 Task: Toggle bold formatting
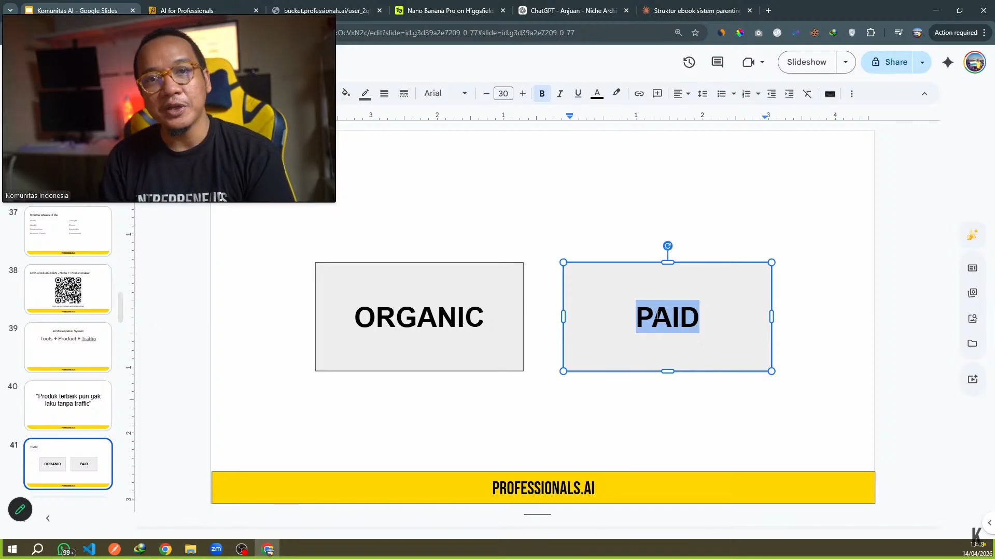point(542,94)
